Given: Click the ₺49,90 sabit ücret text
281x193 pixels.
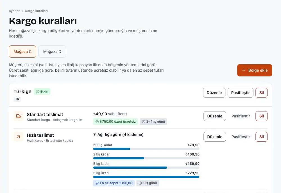Looking at the screenshot, I should click(110, 114).
